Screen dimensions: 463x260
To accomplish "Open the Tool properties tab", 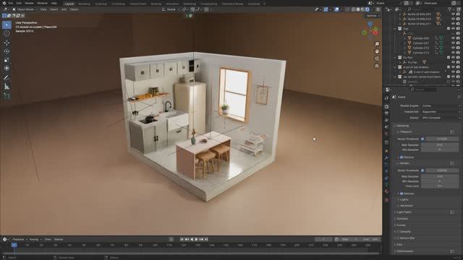I will (386, 98).
